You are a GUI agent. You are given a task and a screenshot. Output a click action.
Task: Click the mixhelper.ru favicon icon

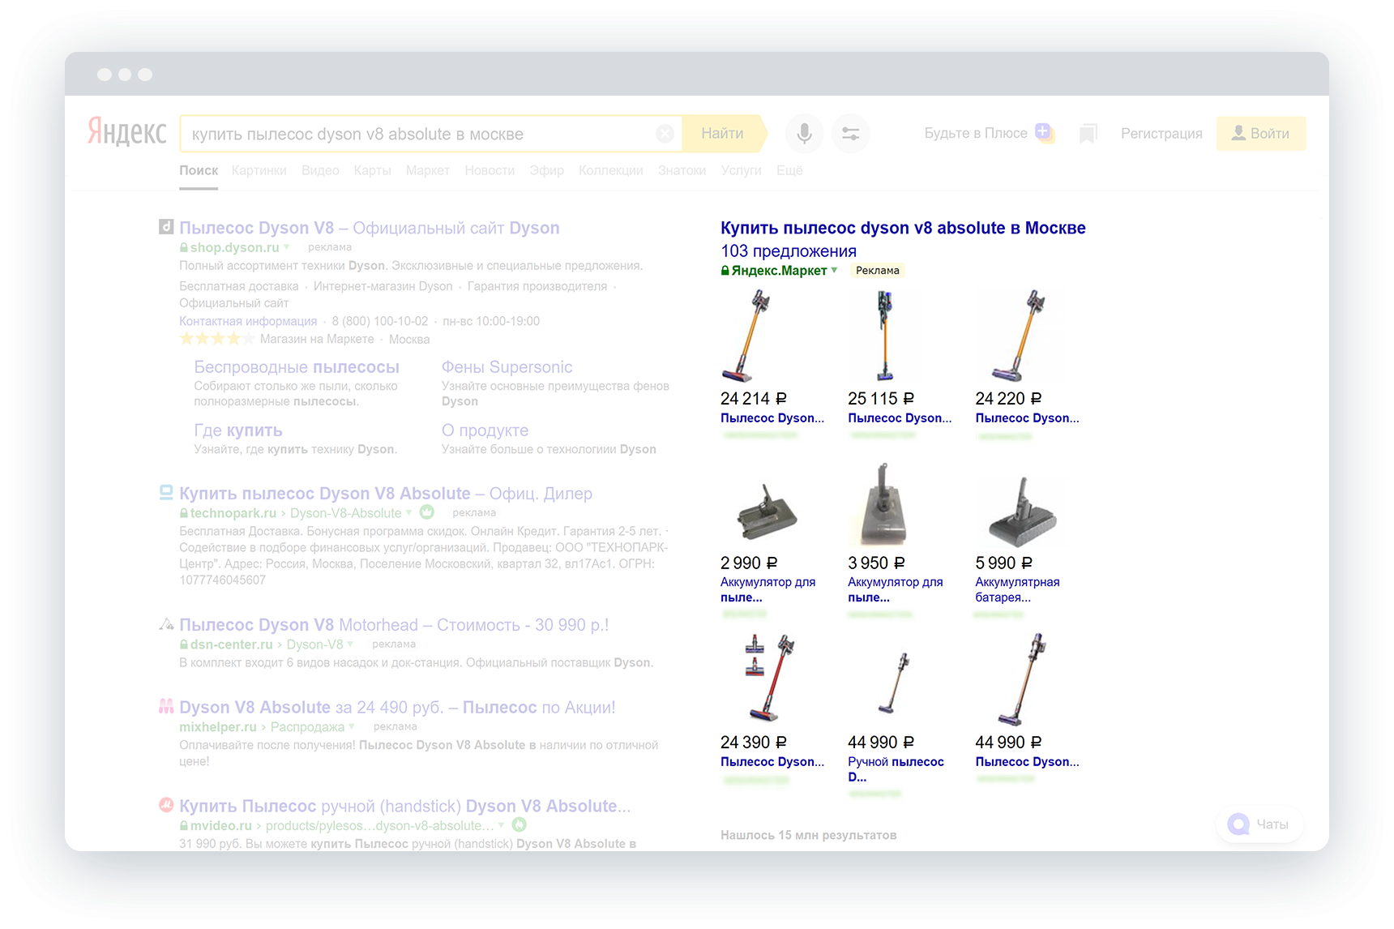[166, 706]
